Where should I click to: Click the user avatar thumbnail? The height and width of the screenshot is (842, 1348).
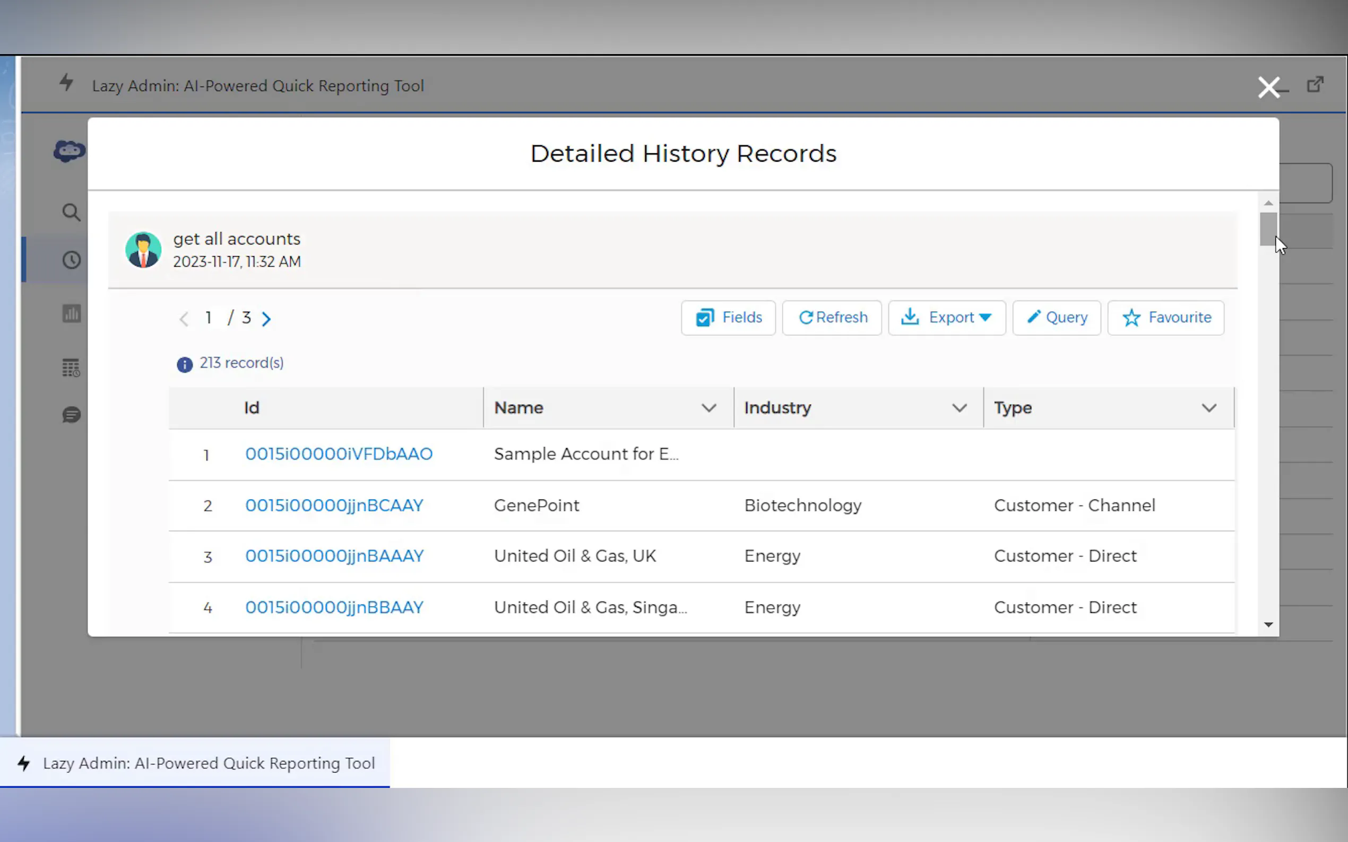click(x=143, y=250)
